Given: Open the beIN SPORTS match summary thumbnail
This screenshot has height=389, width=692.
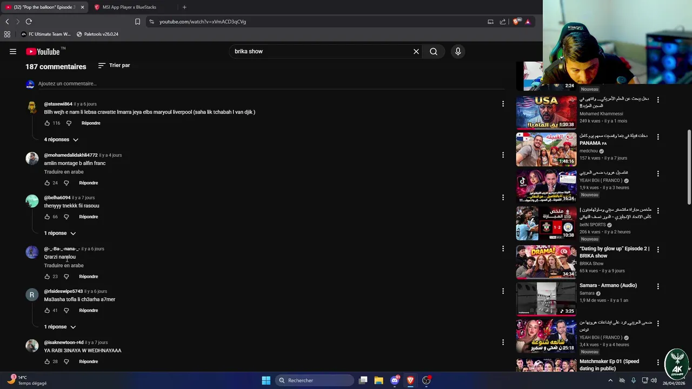Looking at the screenshot, I should (x=546, y=223).
